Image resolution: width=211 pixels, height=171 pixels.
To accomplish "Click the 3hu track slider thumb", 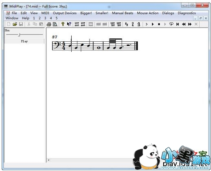I will (19, 35).
